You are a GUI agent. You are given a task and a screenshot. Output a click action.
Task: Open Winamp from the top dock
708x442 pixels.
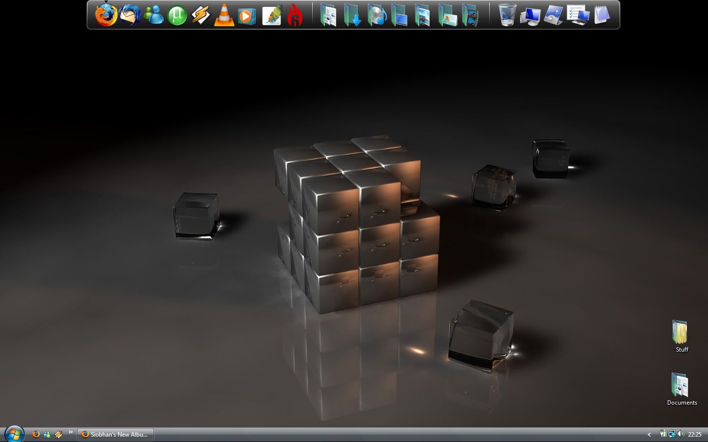[x=201, y=15]
